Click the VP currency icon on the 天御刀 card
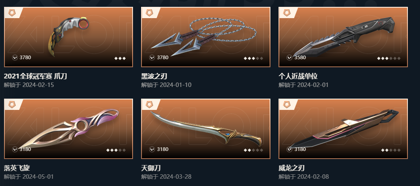This screenshot has height=186, width=420. tap(152, 149)
